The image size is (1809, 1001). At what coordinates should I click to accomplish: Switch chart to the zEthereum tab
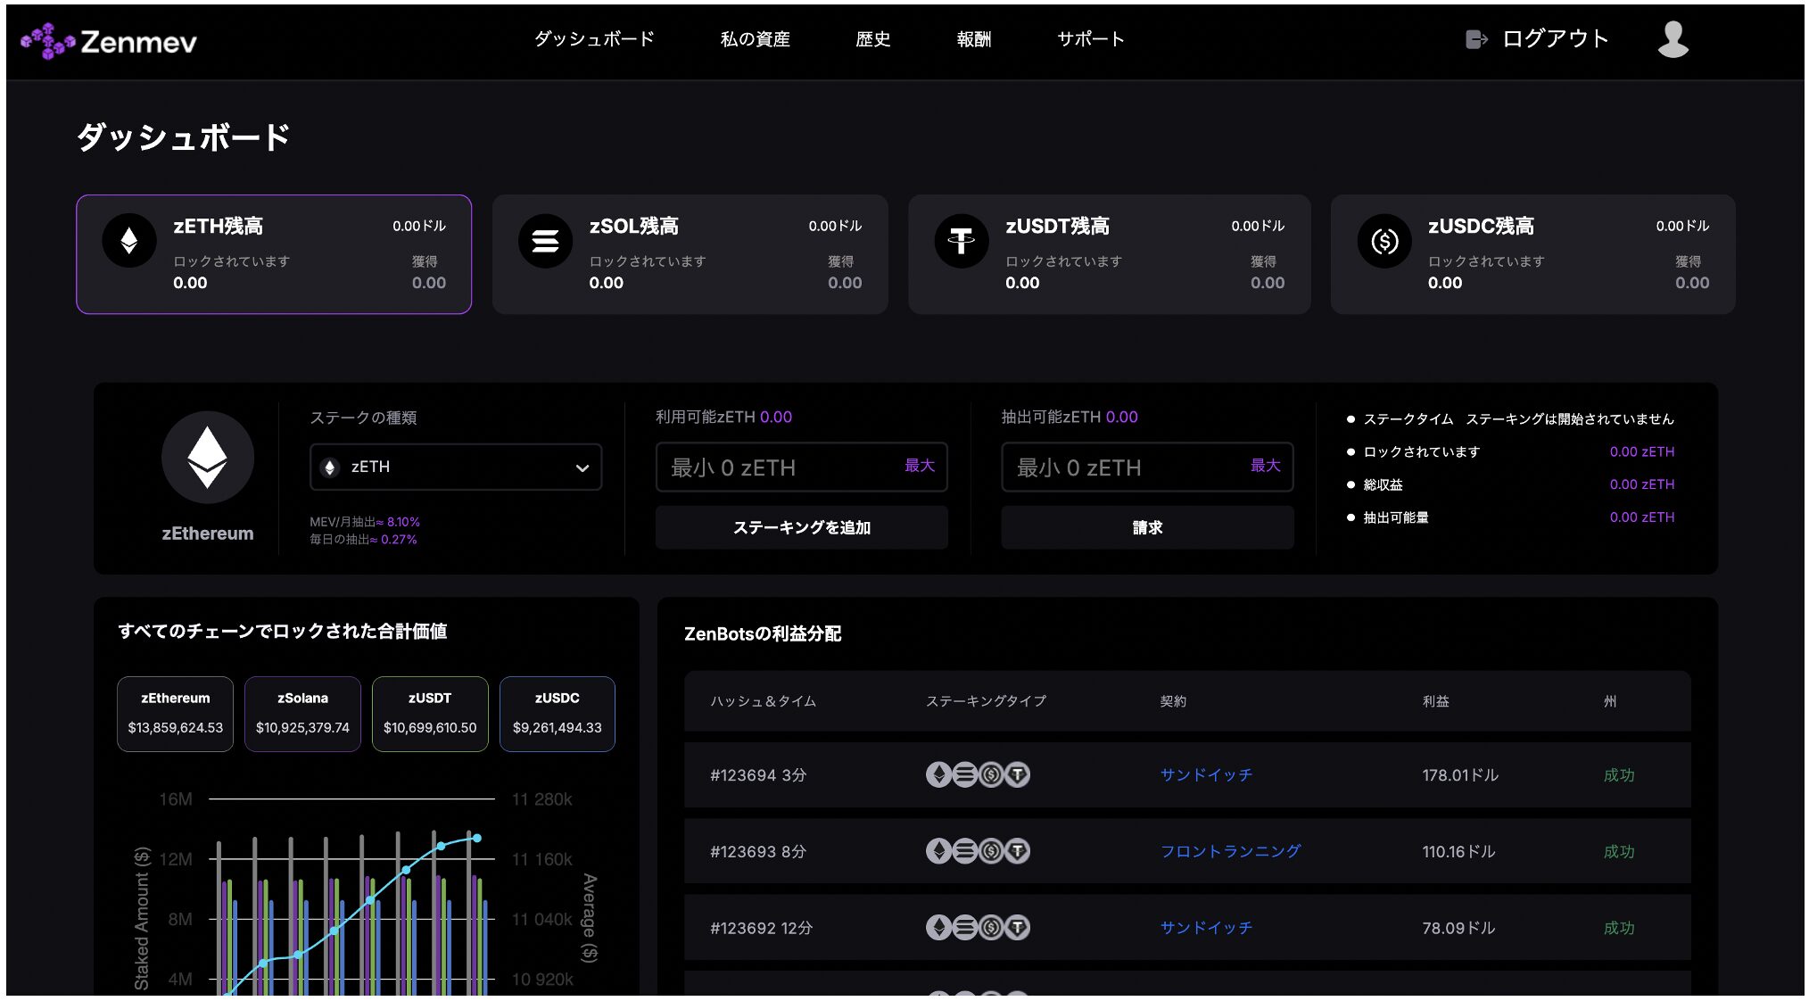[x=175, y=714]
